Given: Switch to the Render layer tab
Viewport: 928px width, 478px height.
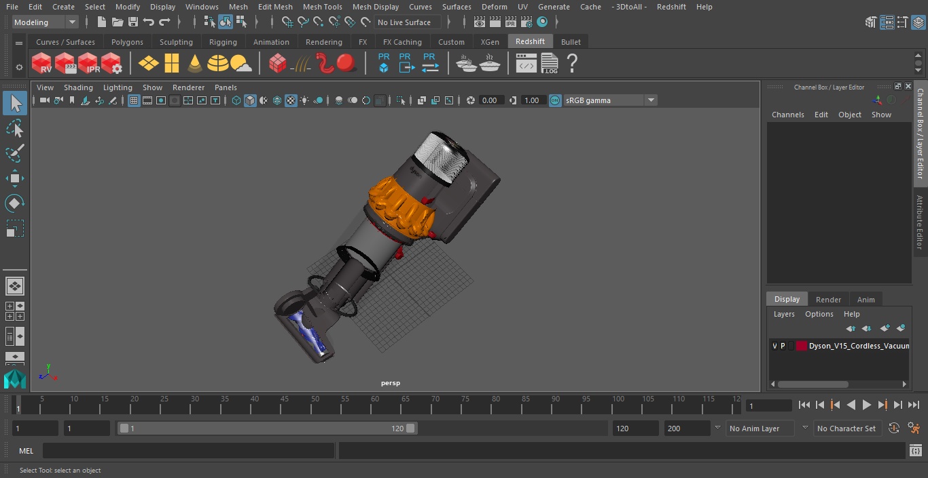Looking at the screenshot, I should pyautogui.click(x=828, y=300).
